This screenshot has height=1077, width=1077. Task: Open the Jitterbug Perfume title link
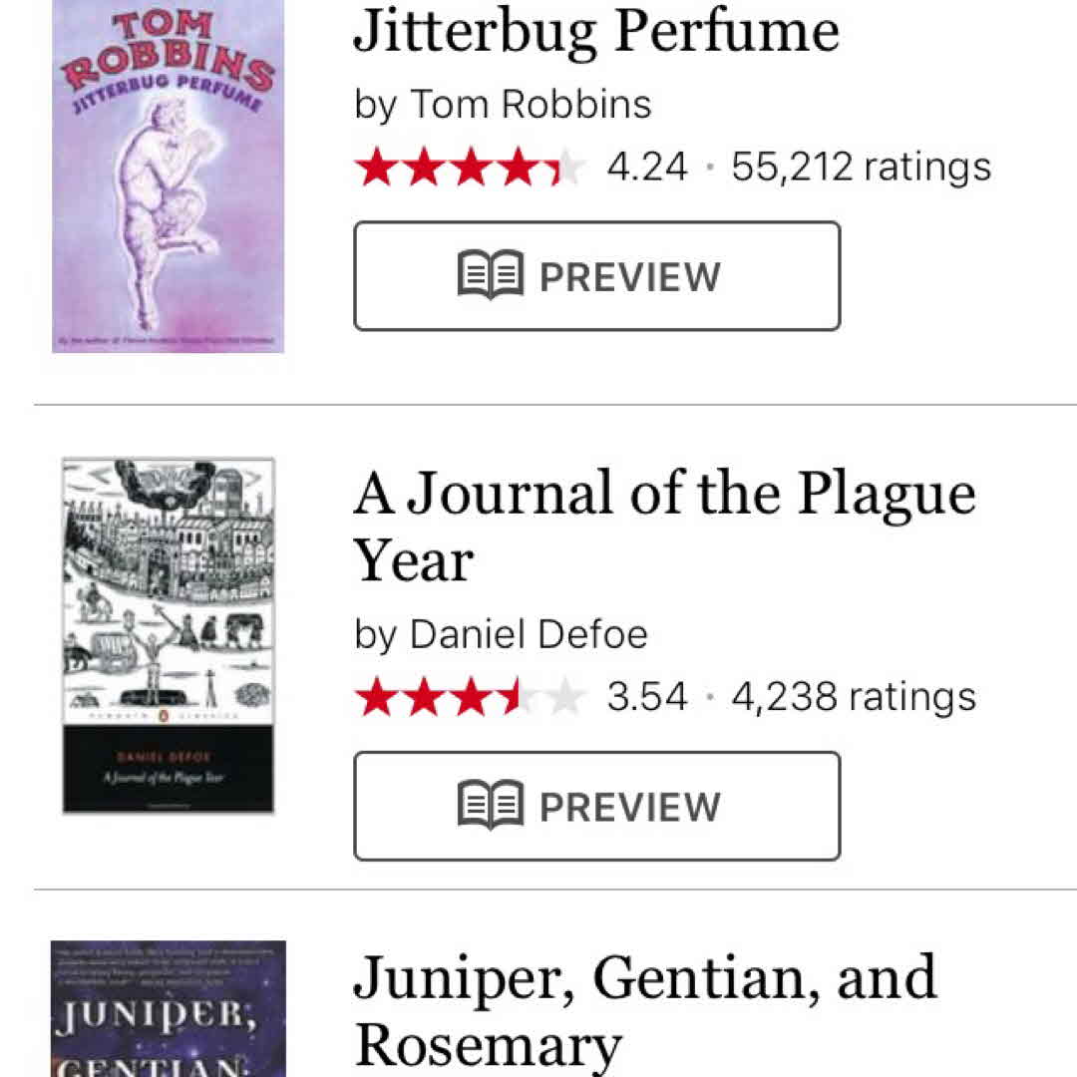coord(596,32)
